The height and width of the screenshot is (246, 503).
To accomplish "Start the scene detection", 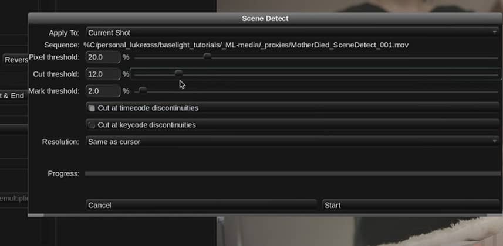I will pos(411,205).
